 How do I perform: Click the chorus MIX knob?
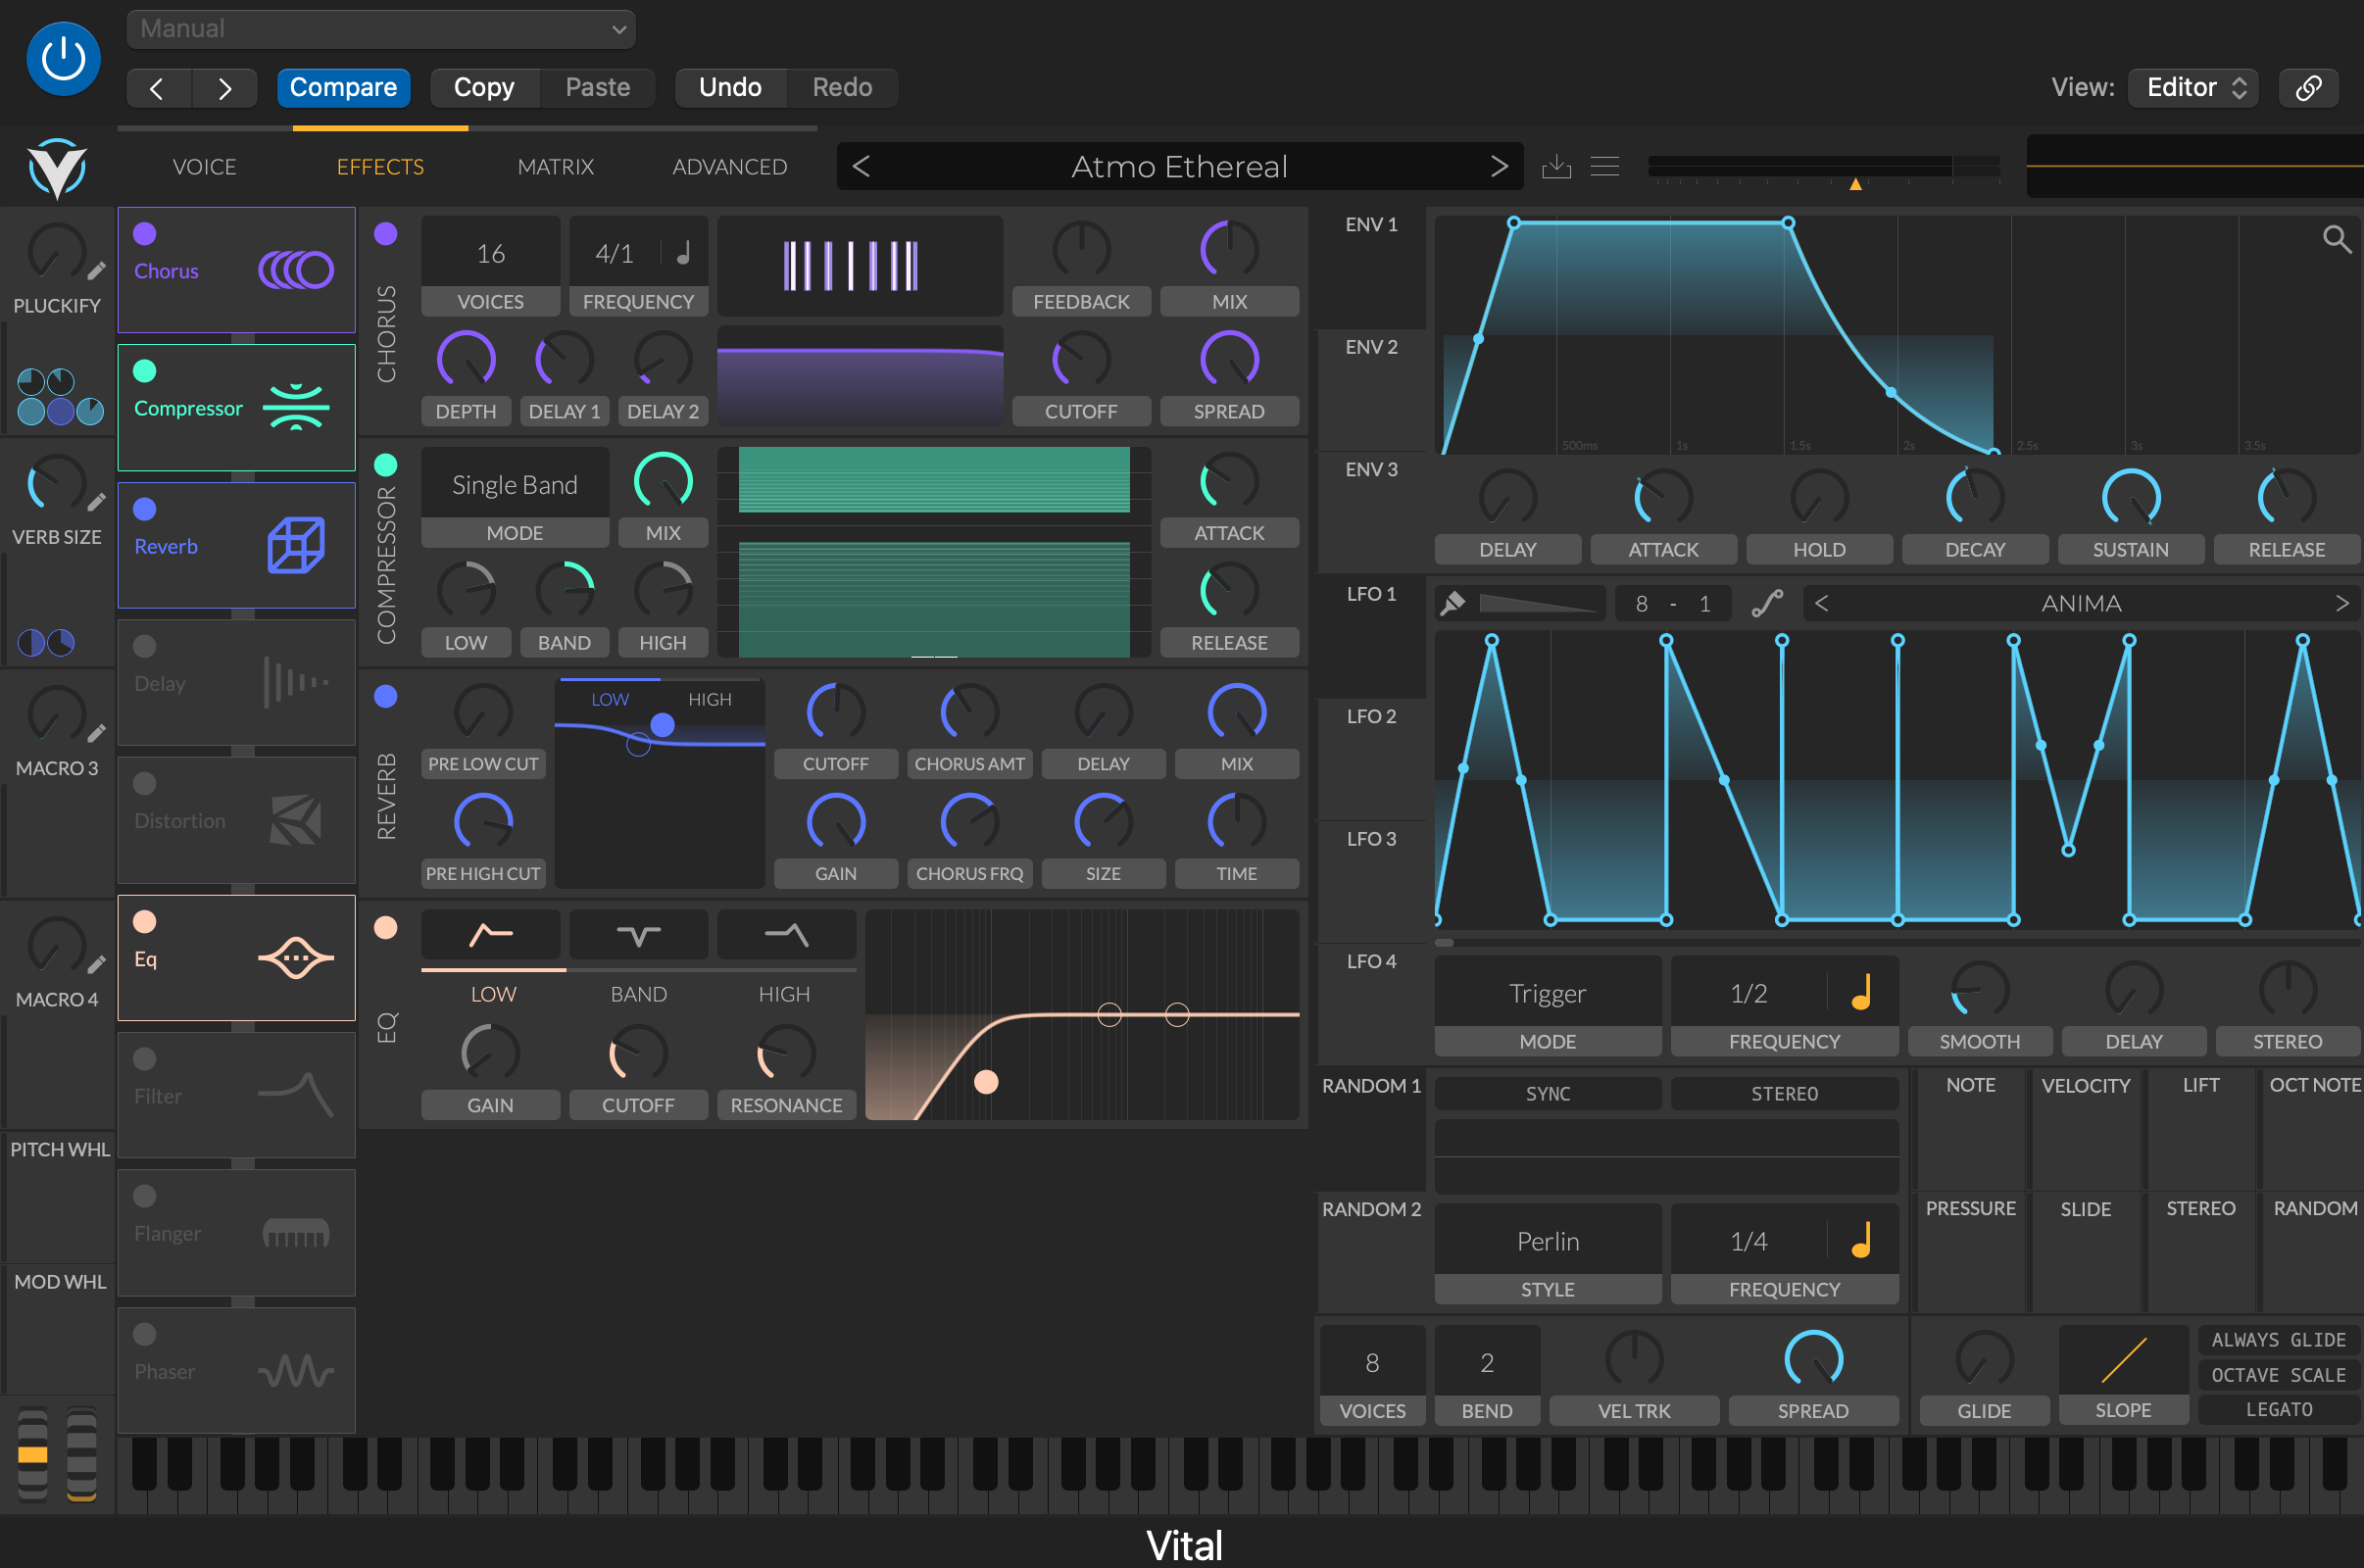(x=1229, y=250)
